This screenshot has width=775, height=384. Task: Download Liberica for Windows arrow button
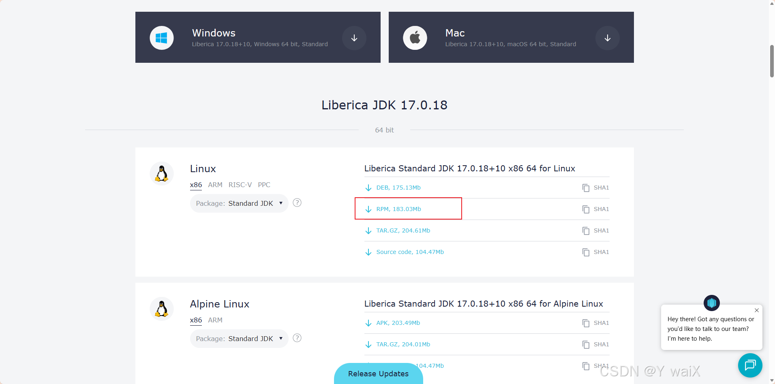click(x=354, y=38)
